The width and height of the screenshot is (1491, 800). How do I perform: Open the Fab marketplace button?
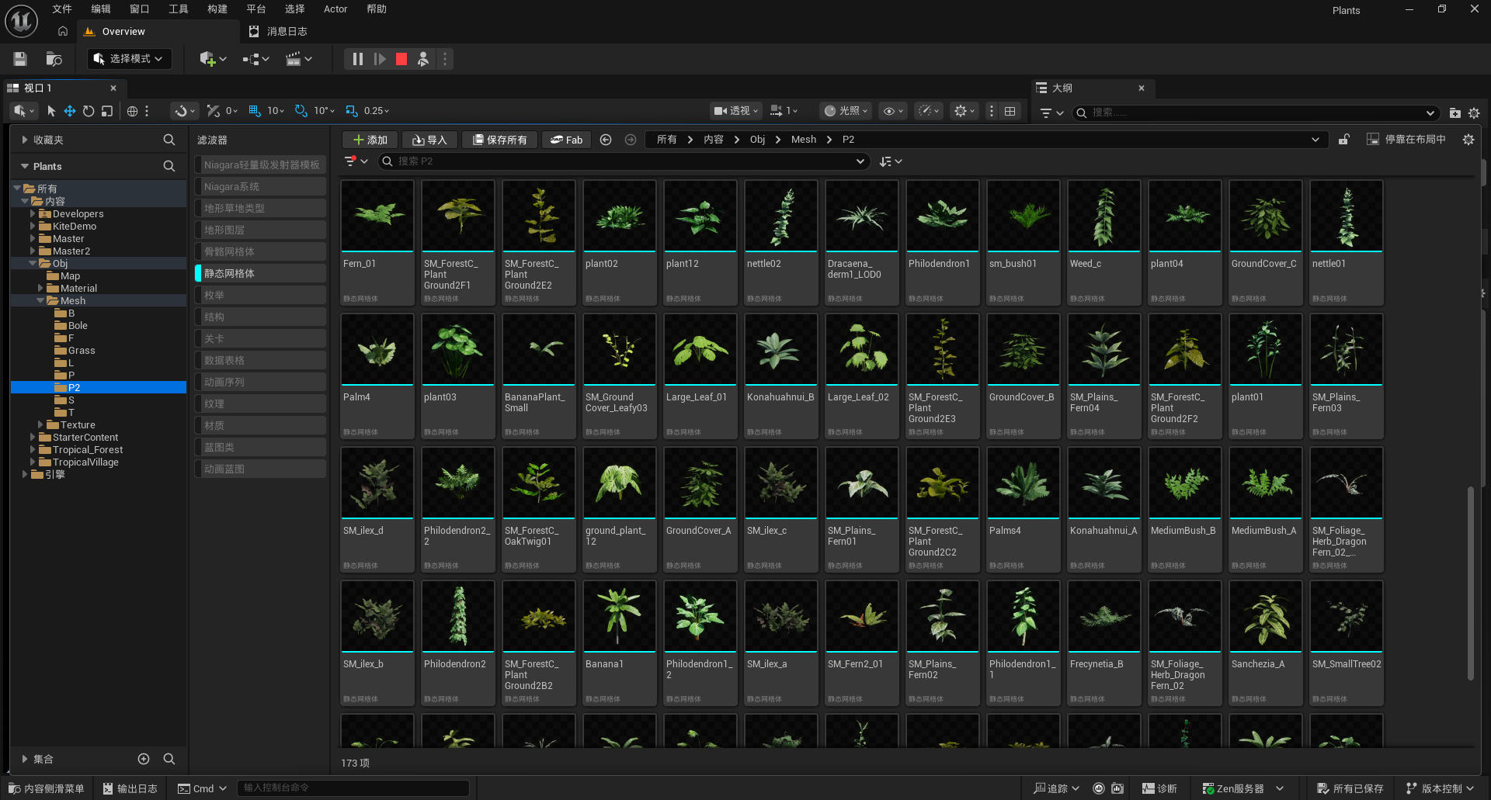(566, 140)
